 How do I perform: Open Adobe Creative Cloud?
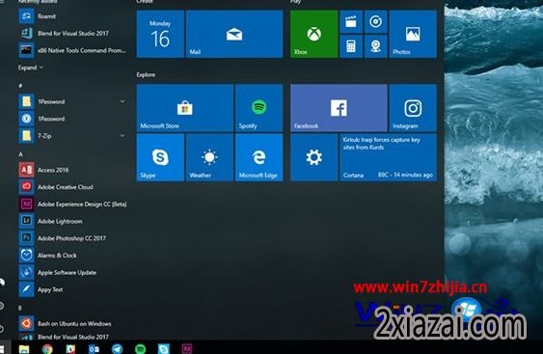72,187
